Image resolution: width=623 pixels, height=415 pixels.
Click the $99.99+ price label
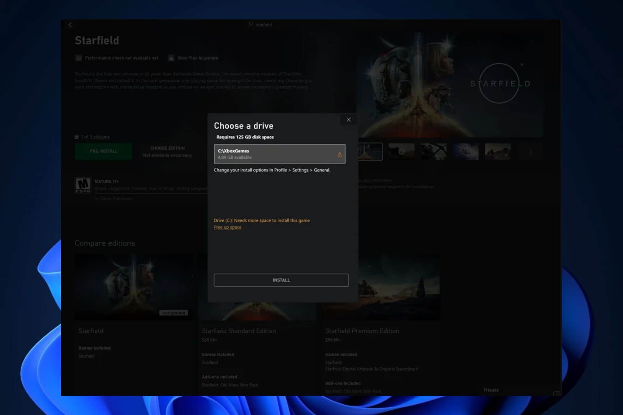pyautogui.click(x=333, y=340)
